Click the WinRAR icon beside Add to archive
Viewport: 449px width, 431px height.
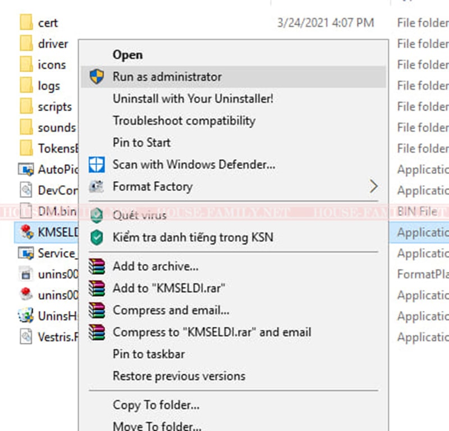click(x=97, y=267)
